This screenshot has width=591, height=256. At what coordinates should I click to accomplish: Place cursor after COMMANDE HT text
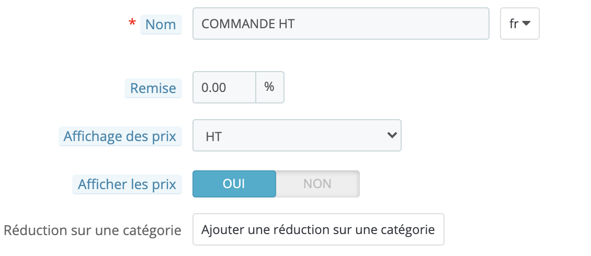(x=296, y=24)
